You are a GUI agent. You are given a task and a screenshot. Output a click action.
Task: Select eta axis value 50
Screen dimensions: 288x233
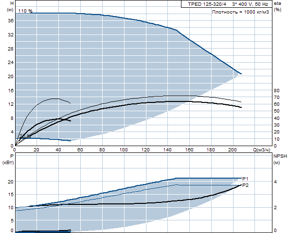(277, 111)
